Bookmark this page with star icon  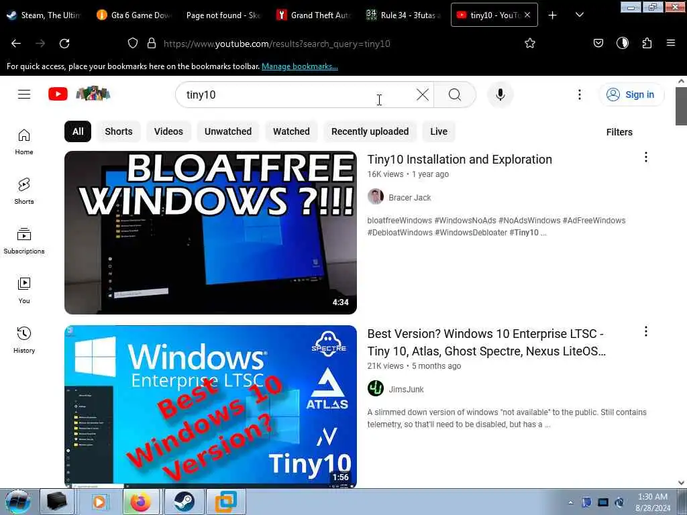pos(530,44)
